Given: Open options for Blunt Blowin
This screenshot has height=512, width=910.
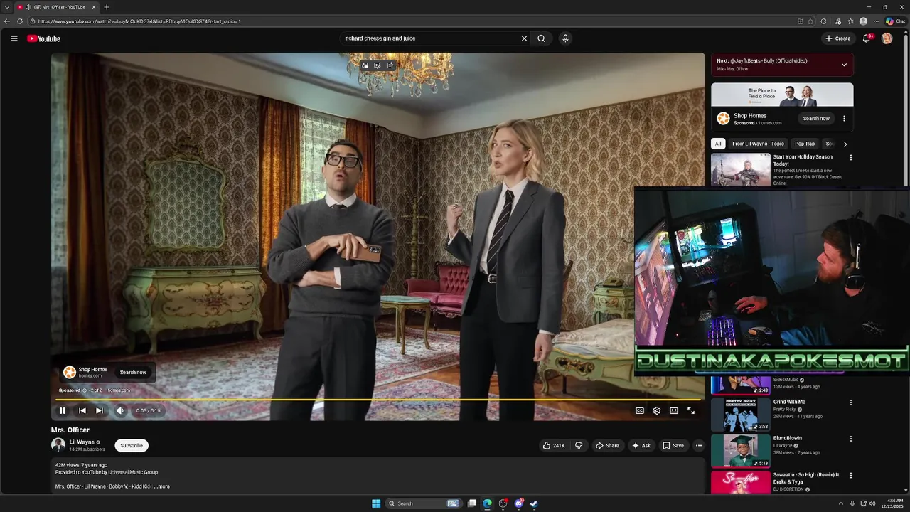Looking at the screenshot, I should pyautogui.click(x=850, y=439).
